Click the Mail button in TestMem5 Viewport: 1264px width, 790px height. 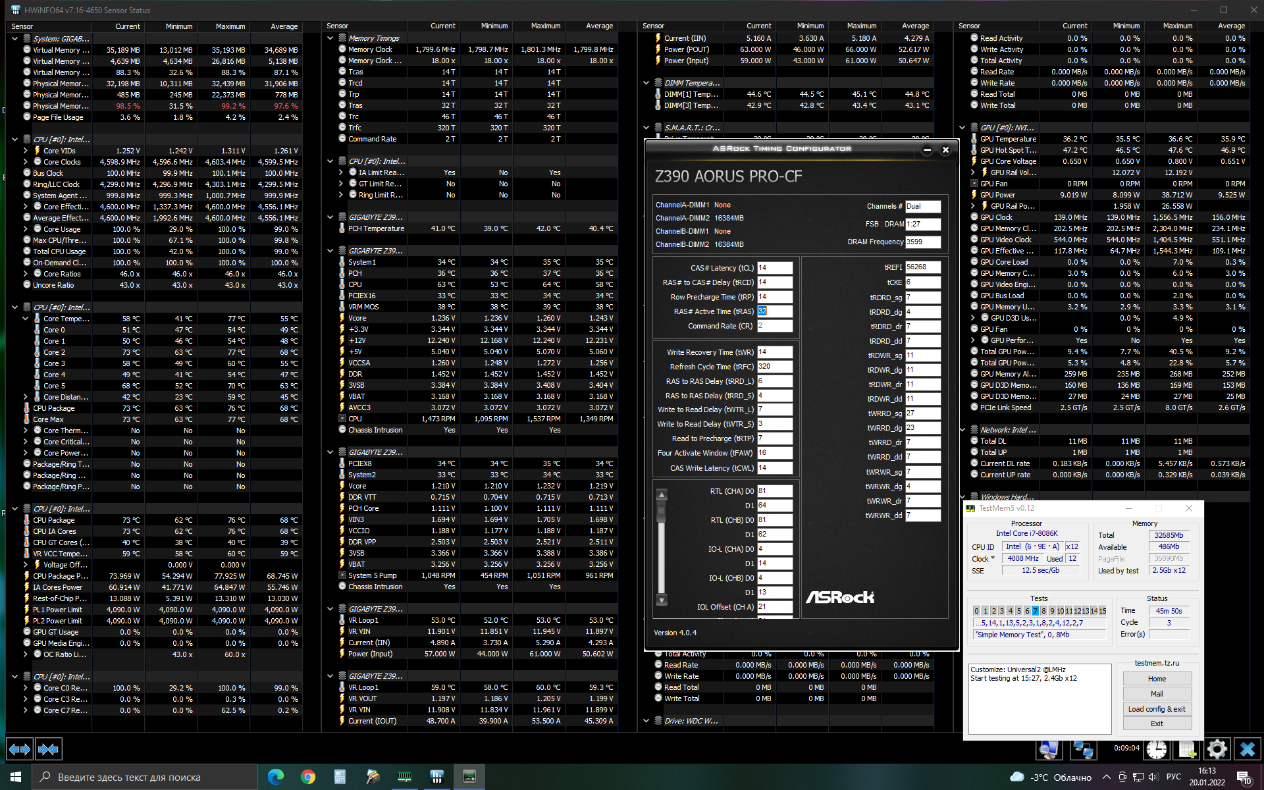(1157, 694)
